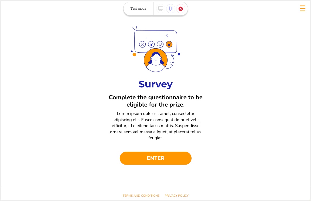Switch to desktop preview icon
The image size is (311, 201).
point(161,9)
